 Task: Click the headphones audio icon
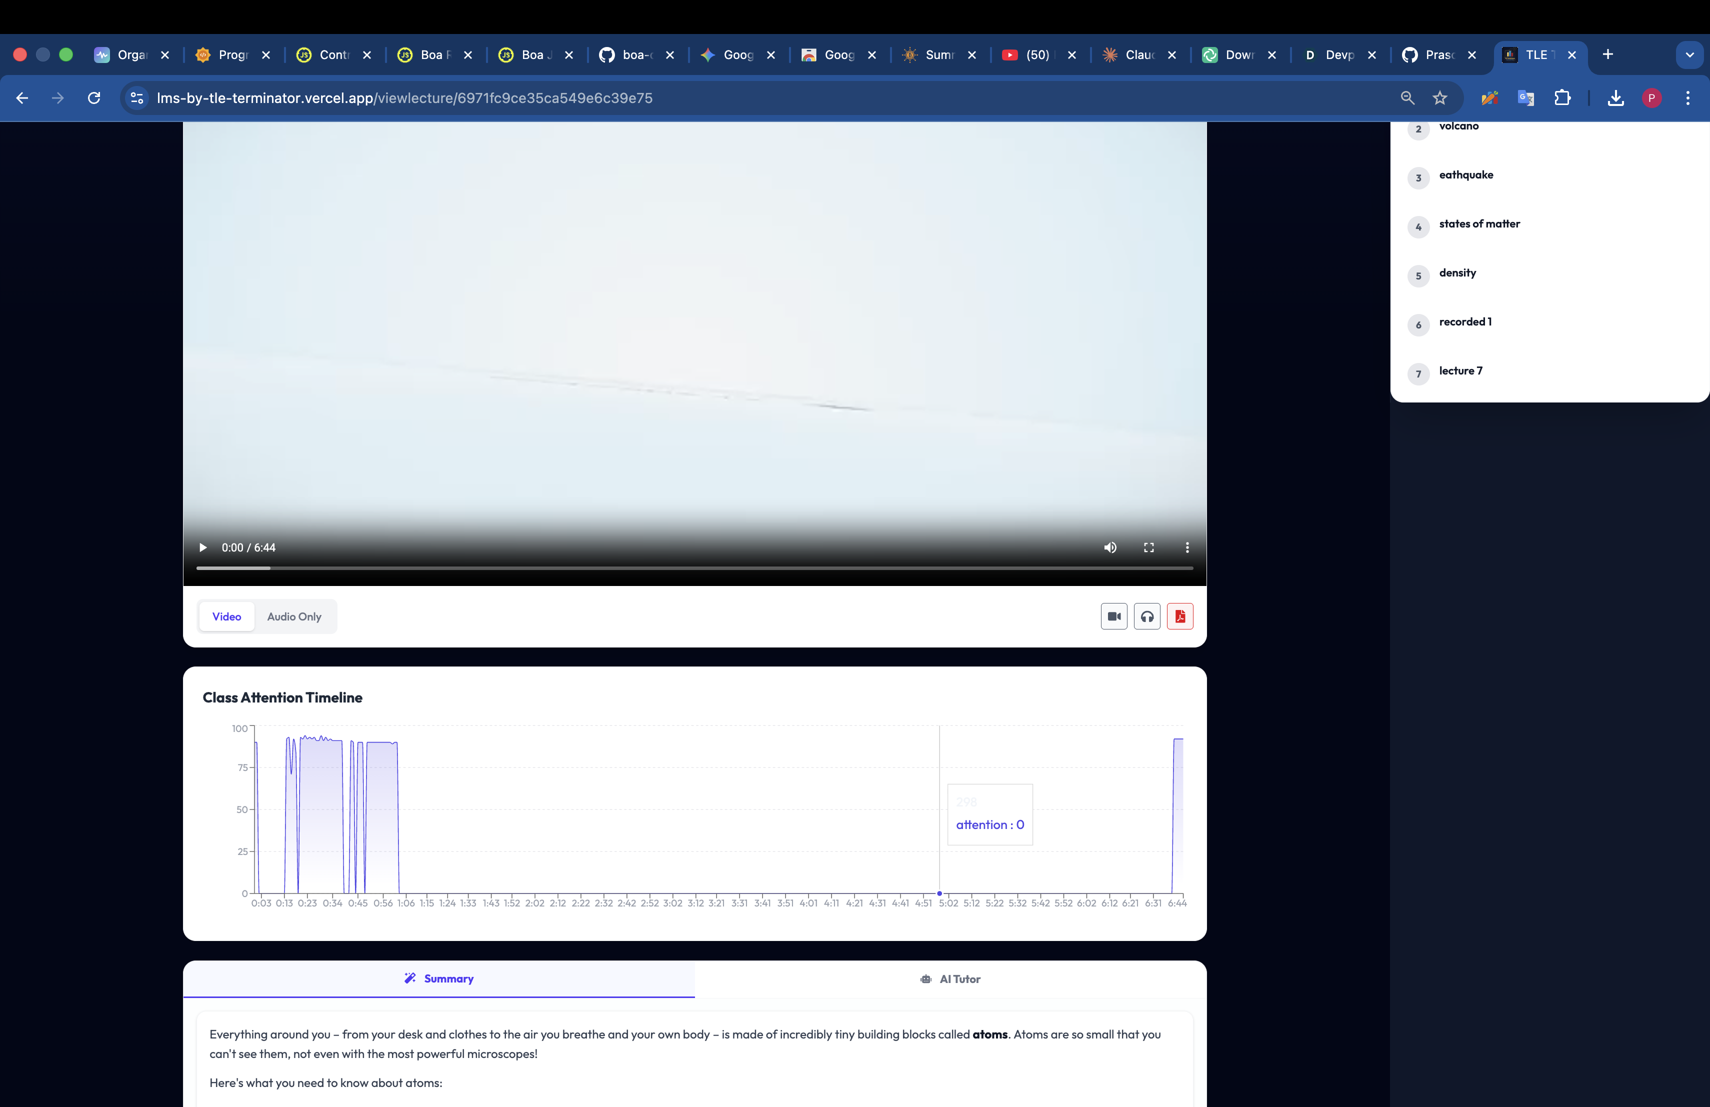[x=1146, y=616]
